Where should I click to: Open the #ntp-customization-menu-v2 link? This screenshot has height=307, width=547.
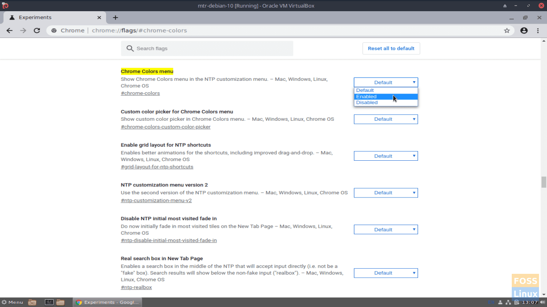point(156,200)
